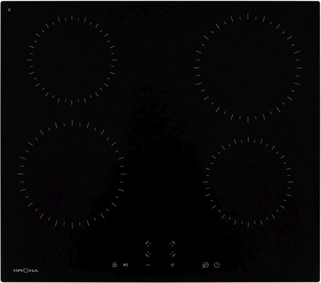The width and height of the screenshot is (321, 283).
Task: Select the front-right zone selector icon
Action: click(173, 254)
